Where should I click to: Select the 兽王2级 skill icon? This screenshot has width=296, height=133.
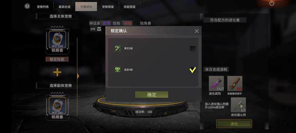pyautogui.click(x=118, y=48)
